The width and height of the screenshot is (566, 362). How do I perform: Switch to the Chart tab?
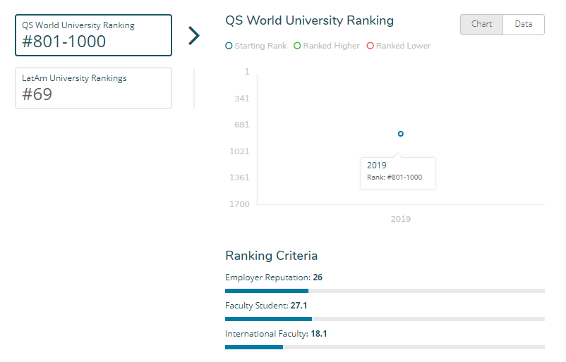(x=481, y=25)
